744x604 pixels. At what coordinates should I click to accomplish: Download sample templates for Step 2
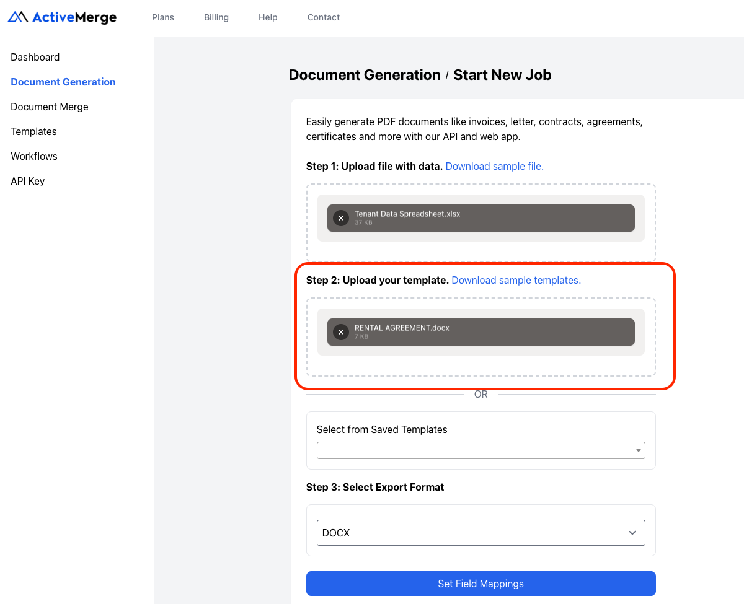pyautogui.click(x=516, y=280)
